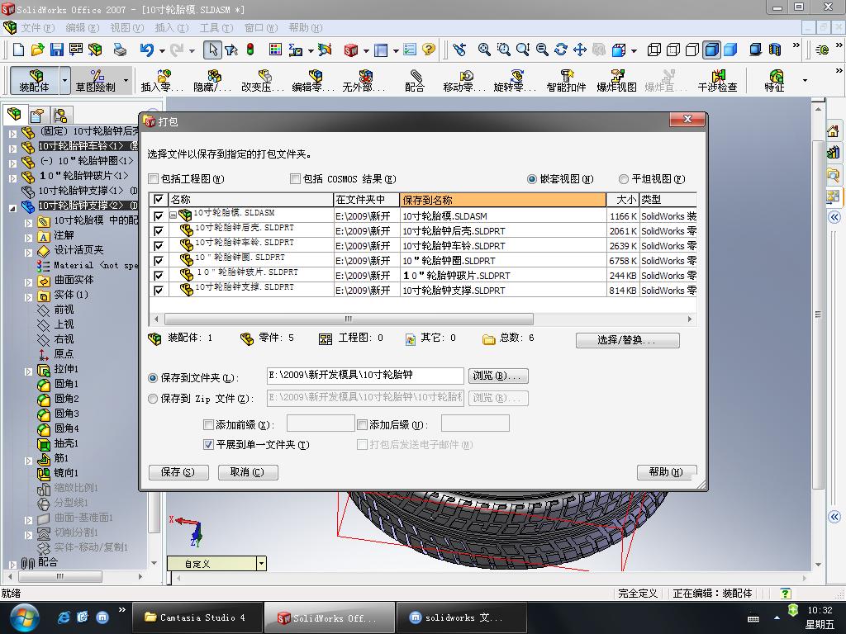
Task: Enable Include COSMOS results checkbox
Action: pyautogui.click(x=295, y=178)
